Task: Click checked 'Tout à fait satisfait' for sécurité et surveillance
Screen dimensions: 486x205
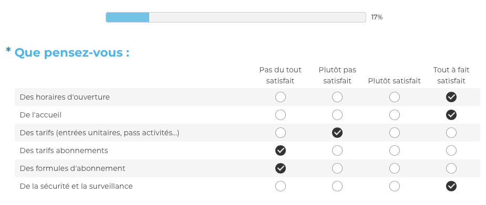Action: (451, 186)
